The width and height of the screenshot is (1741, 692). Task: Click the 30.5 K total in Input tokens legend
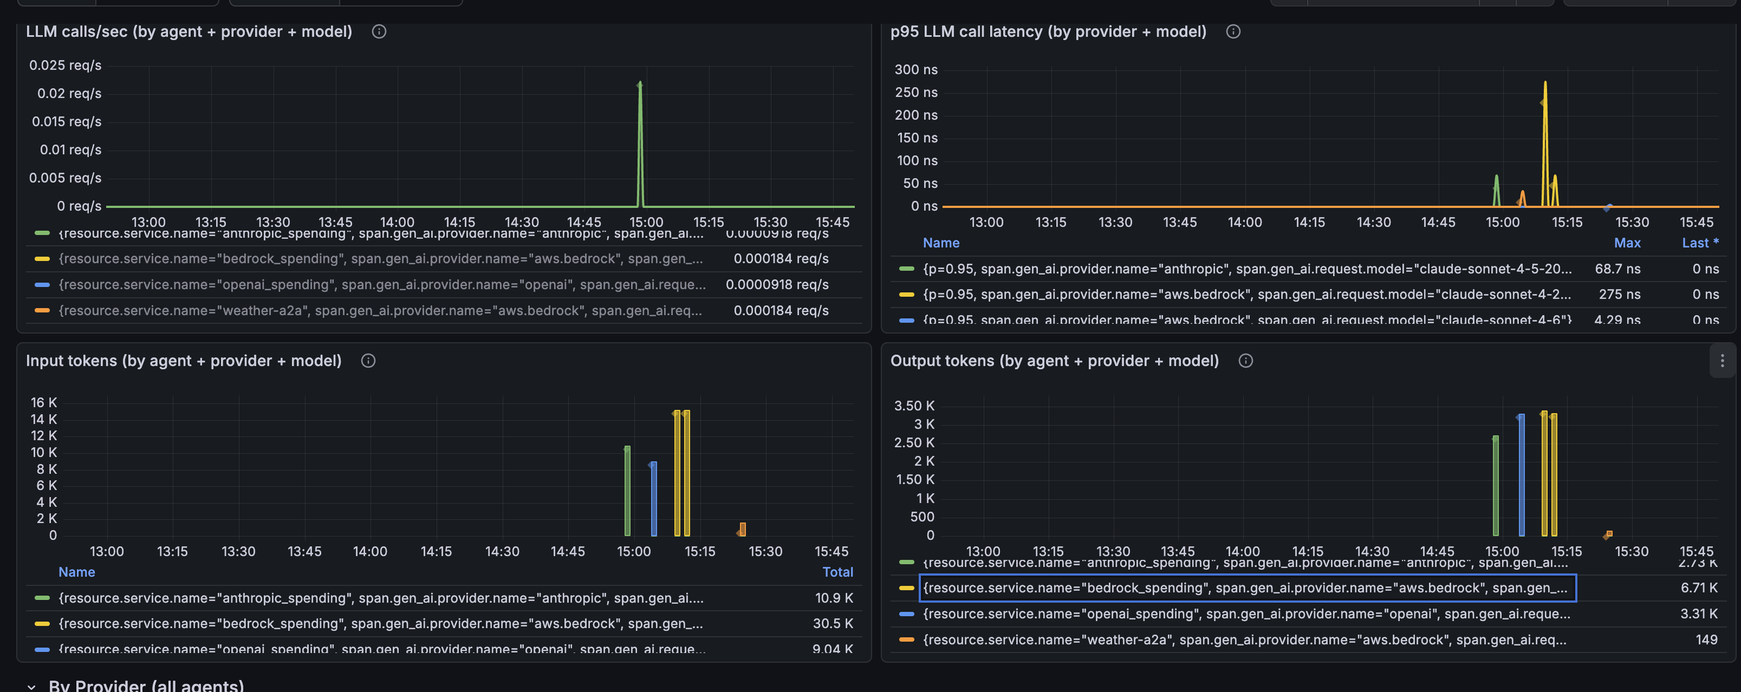[833, 624]
